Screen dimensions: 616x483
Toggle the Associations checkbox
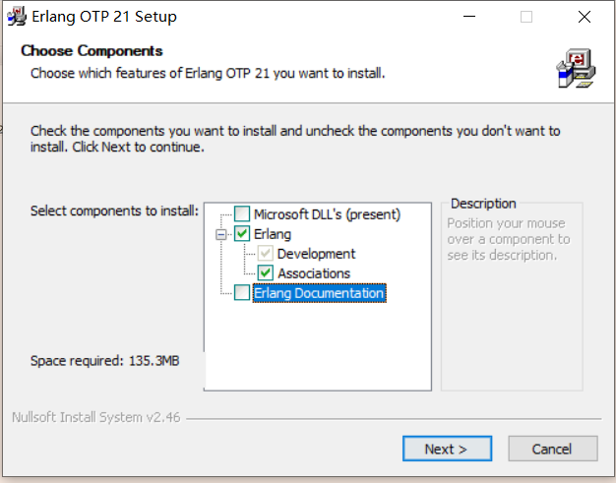coord(266,273)
